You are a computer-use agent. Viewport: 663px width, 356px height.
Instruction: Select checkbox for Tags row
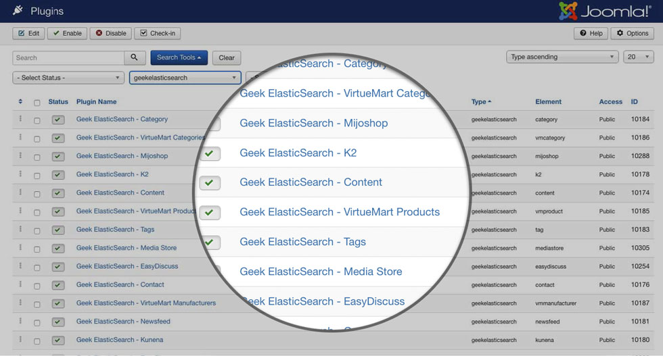click(x=37, y=231)
